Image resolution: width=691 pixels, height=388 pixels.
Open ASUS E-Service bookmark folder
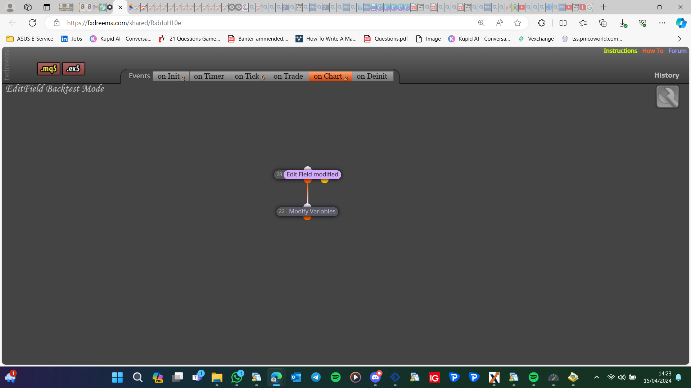[x=30, y=39]
